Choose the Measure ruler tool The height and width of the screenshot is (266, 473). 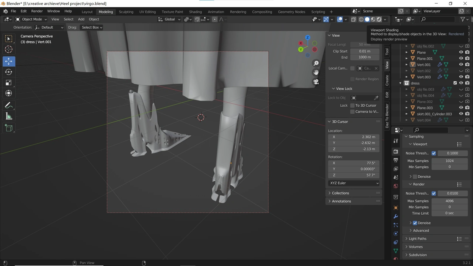9,116
